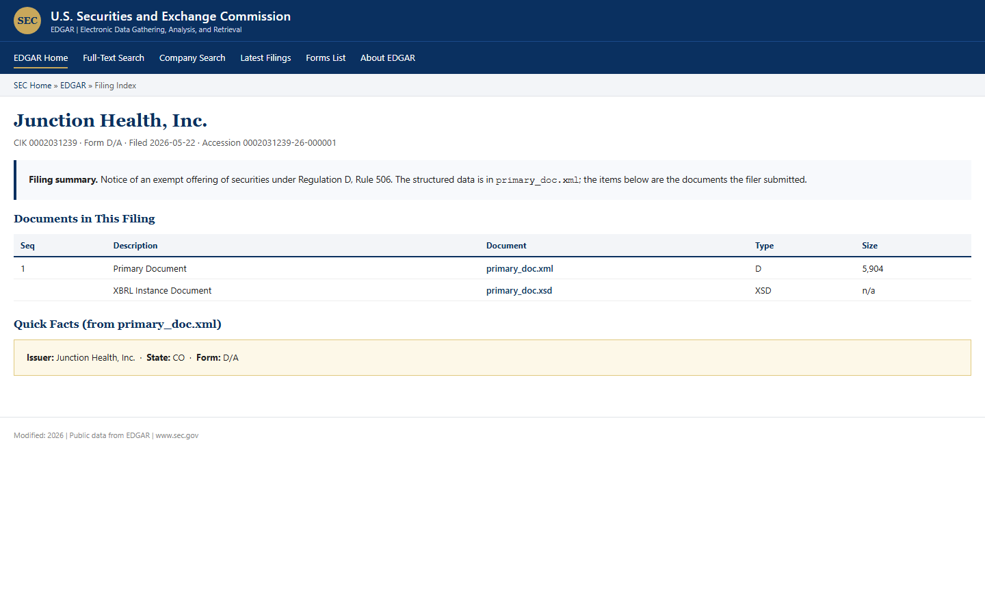This screenshot has width=985, height=616.
Task: View Latest Filings page
Action: pos(265,58)
